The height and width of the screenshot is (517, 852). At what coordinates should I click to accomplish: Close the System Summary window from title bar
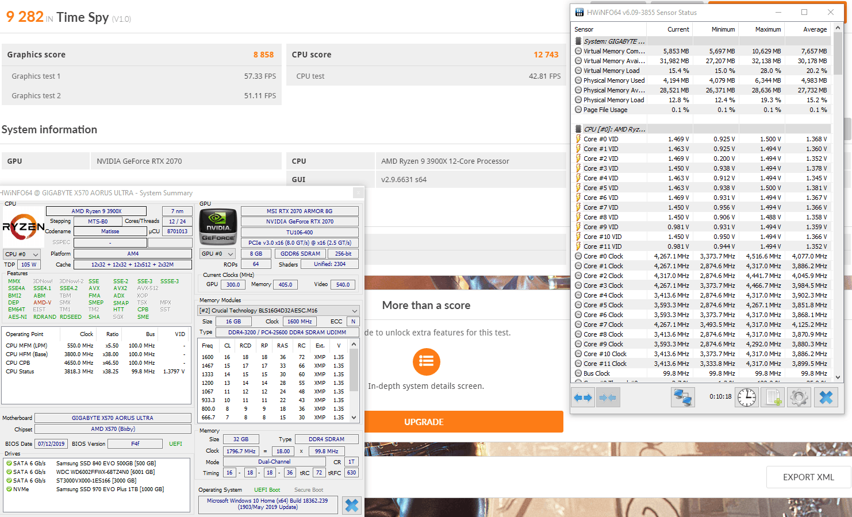point(358,193)
